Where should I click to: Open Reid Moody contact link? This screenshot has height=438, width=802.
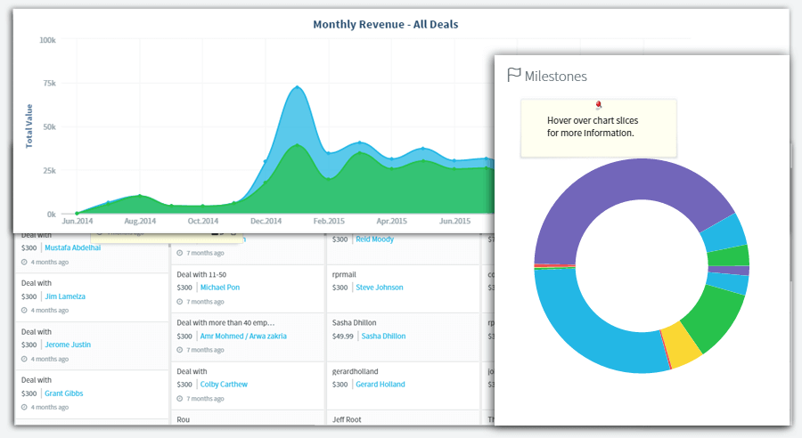click(x=374, y=239)
